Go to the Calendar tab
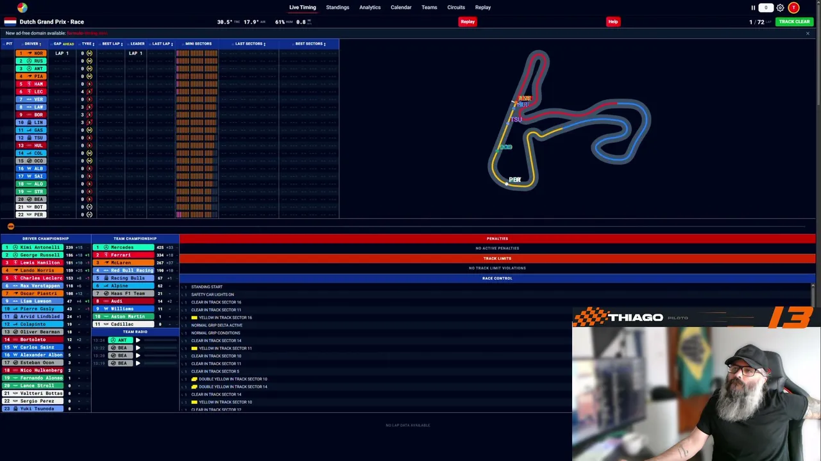This screenshot has width=821, height=461. [401, 8]
